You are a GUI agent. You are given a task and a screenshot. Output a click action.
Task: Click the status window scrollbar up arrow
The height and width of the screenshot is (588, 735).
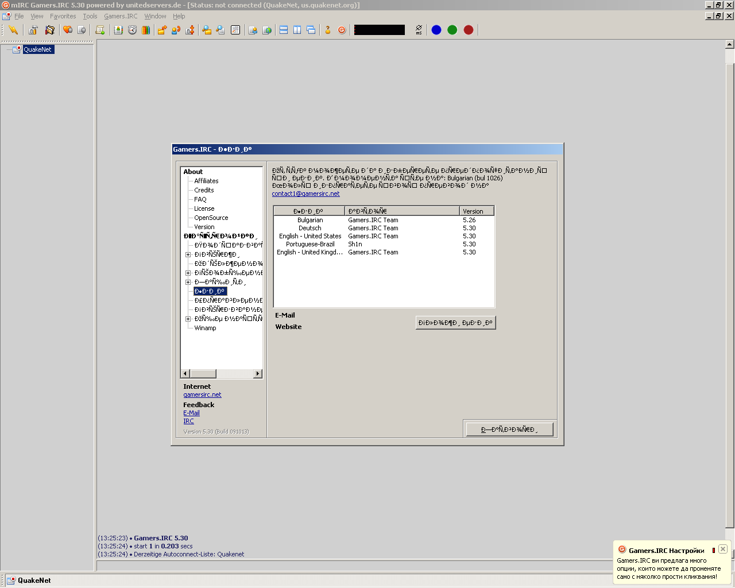(730, 44)
